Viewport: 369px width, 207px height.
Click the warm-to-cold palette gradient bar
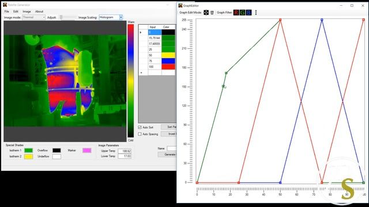131,81
